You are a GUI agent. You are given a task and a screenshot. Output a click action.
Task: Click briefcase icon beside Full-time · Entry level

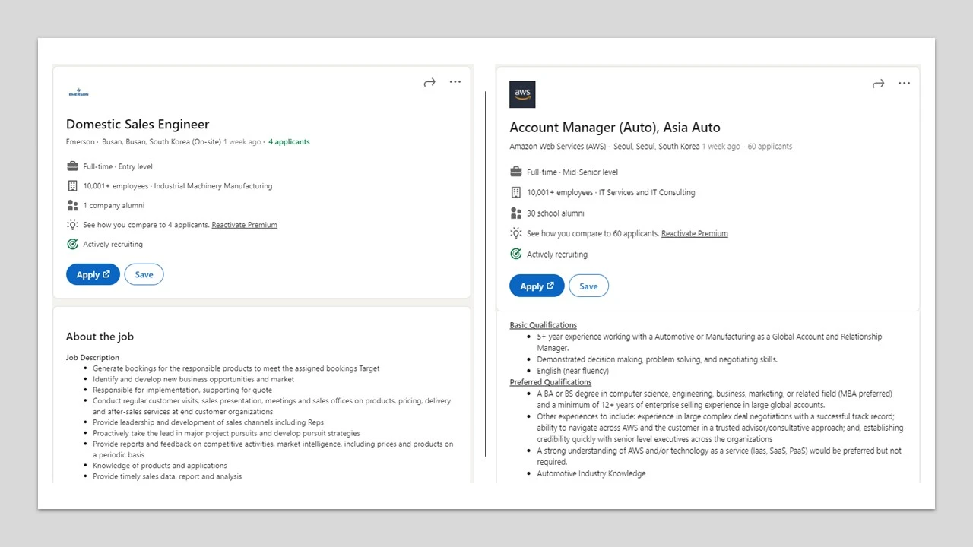coord(72,166)
